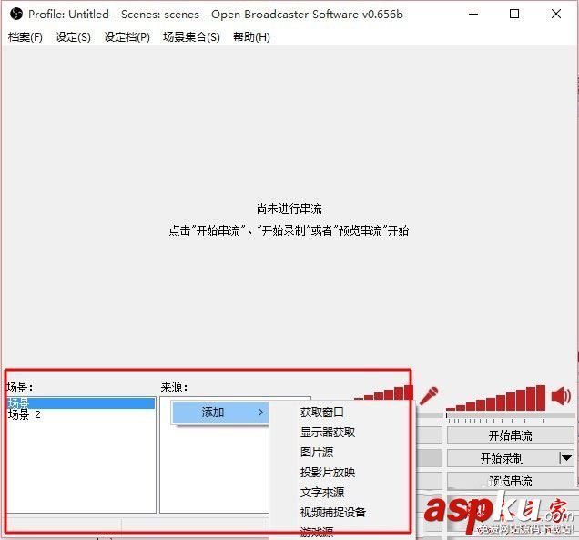Select 场景 in the scenes list
The image size is (579, 540).
tap(81, 403)
